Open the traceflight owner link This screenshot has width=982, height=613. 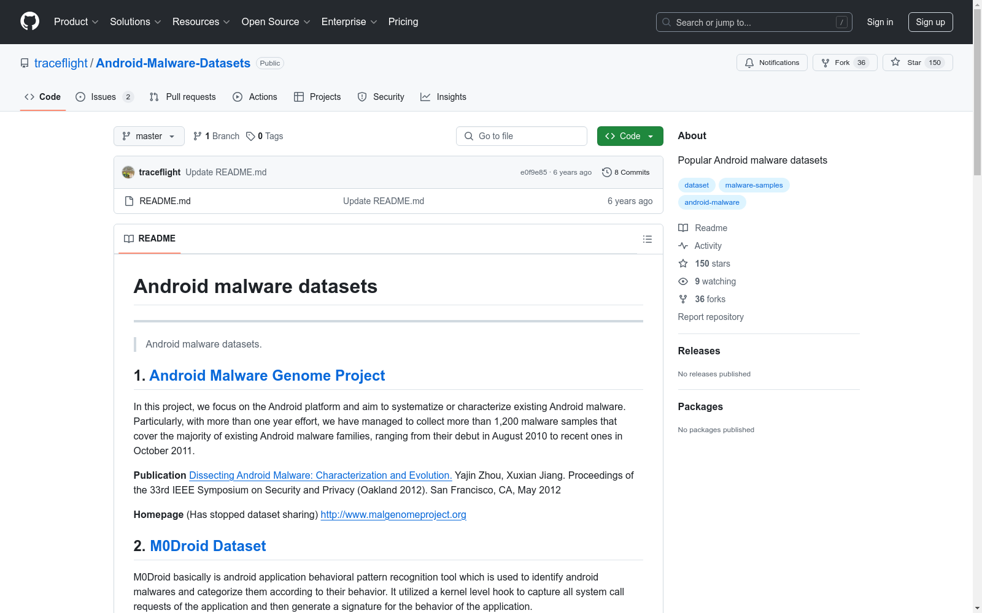pos(61,63)
